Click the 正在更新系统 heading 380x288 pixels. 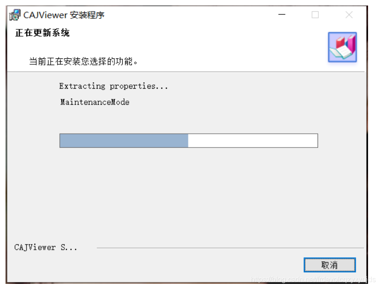pos(42,33)
